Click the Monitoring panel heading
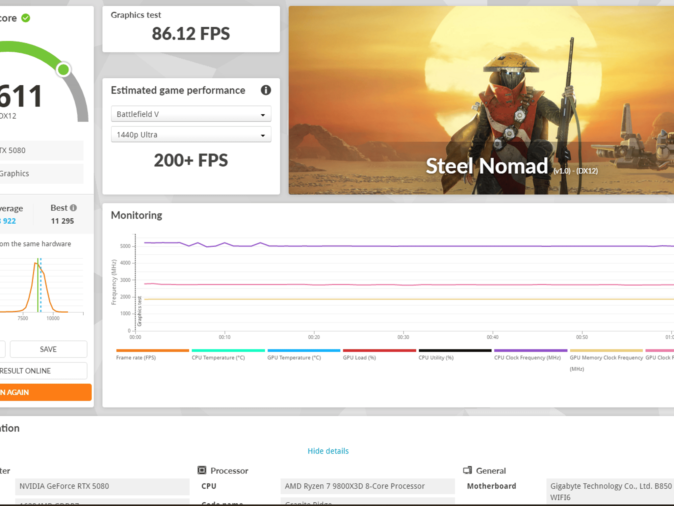Screen dimensions: 674x506 [x=137, y=215]
